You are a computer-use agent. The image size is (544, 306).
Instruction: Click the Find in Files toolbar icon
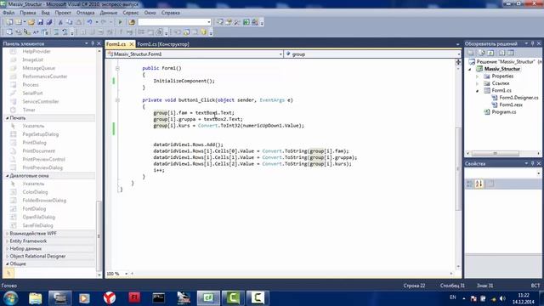132,22
